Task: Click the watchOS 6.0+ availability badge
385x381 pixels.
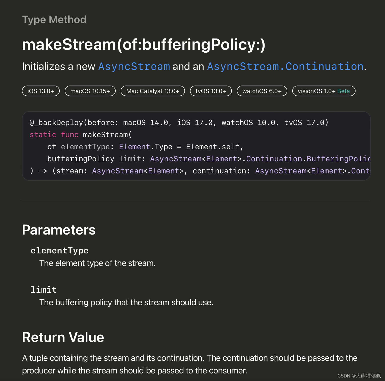Action: (x=262, y=91)
